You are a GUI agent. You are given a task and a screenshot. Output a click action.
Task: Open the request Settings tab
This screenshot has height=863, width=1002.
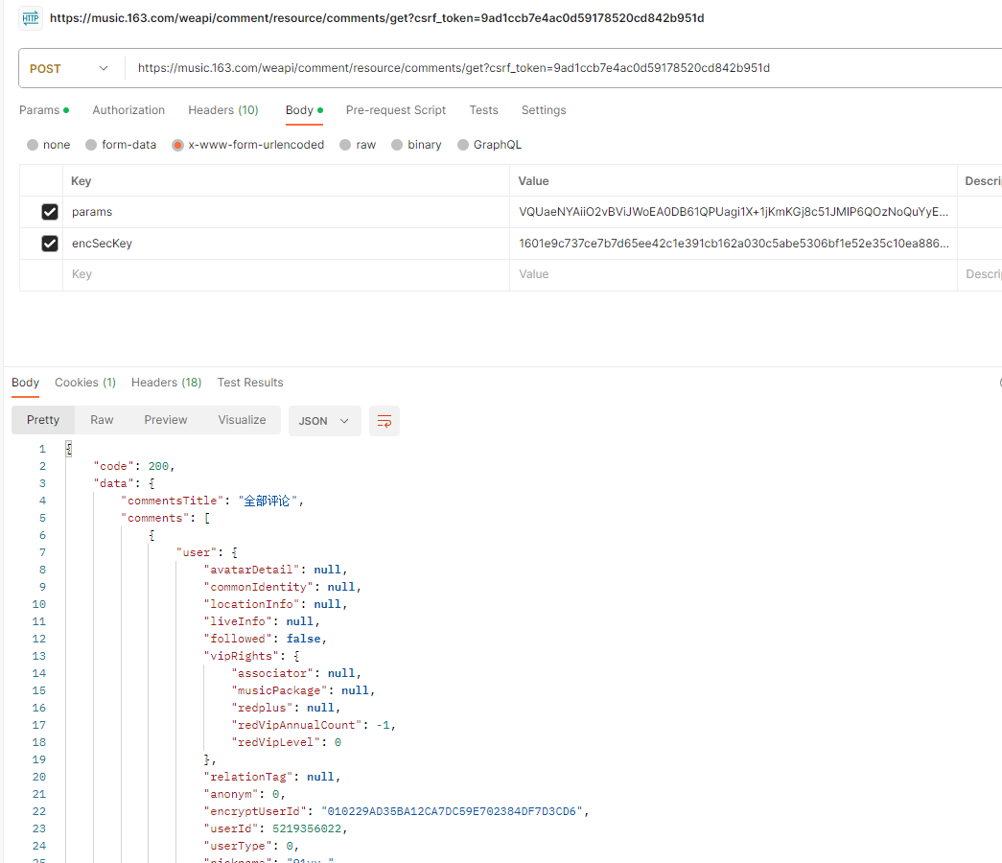pos(543,110)
